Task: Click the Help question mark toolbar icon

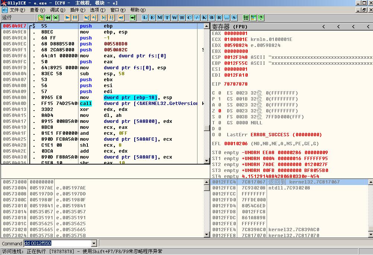Action: (261, 17)
